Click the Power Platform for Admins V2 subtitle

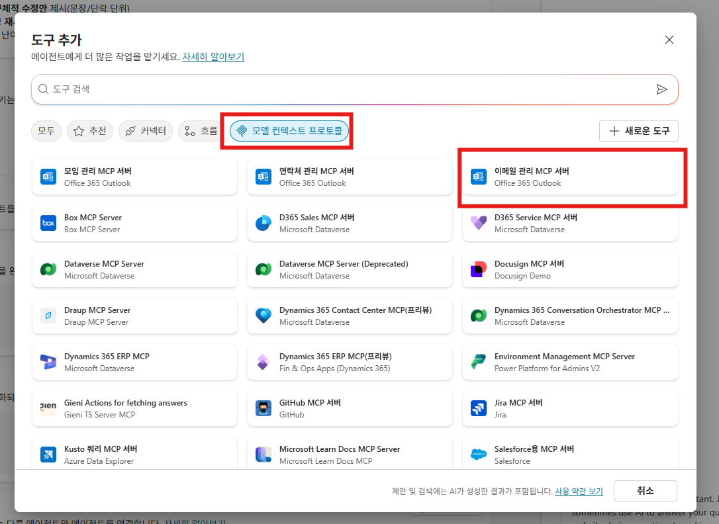click(547, 369)
